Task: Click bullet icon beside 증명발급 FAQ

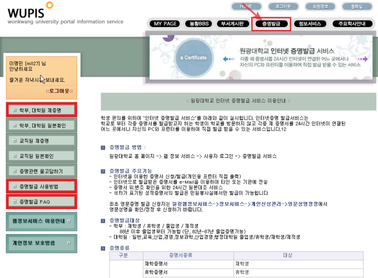Action: [14, 201]
